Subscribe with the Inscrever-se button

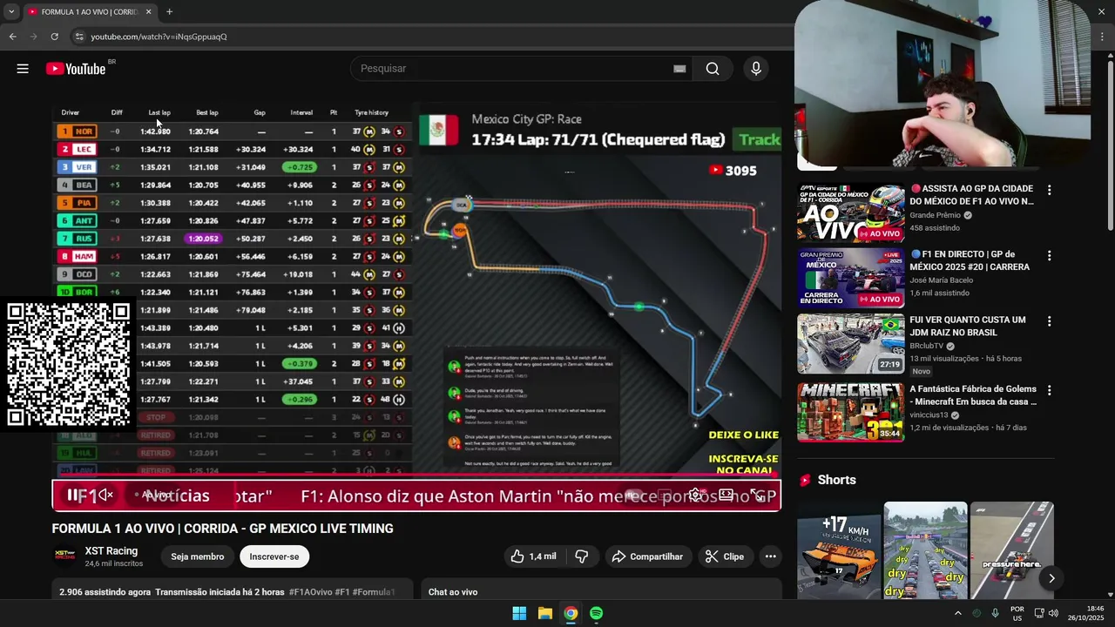(x=274, y=556)
